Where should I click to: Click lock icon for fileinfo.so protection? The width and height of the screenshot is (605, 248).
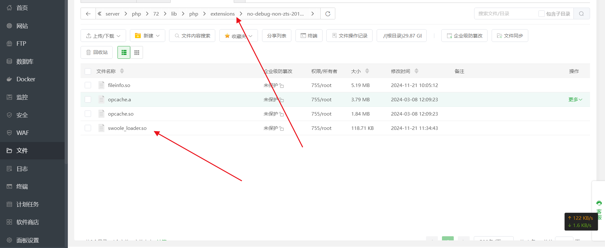click(x=281, y=86)
